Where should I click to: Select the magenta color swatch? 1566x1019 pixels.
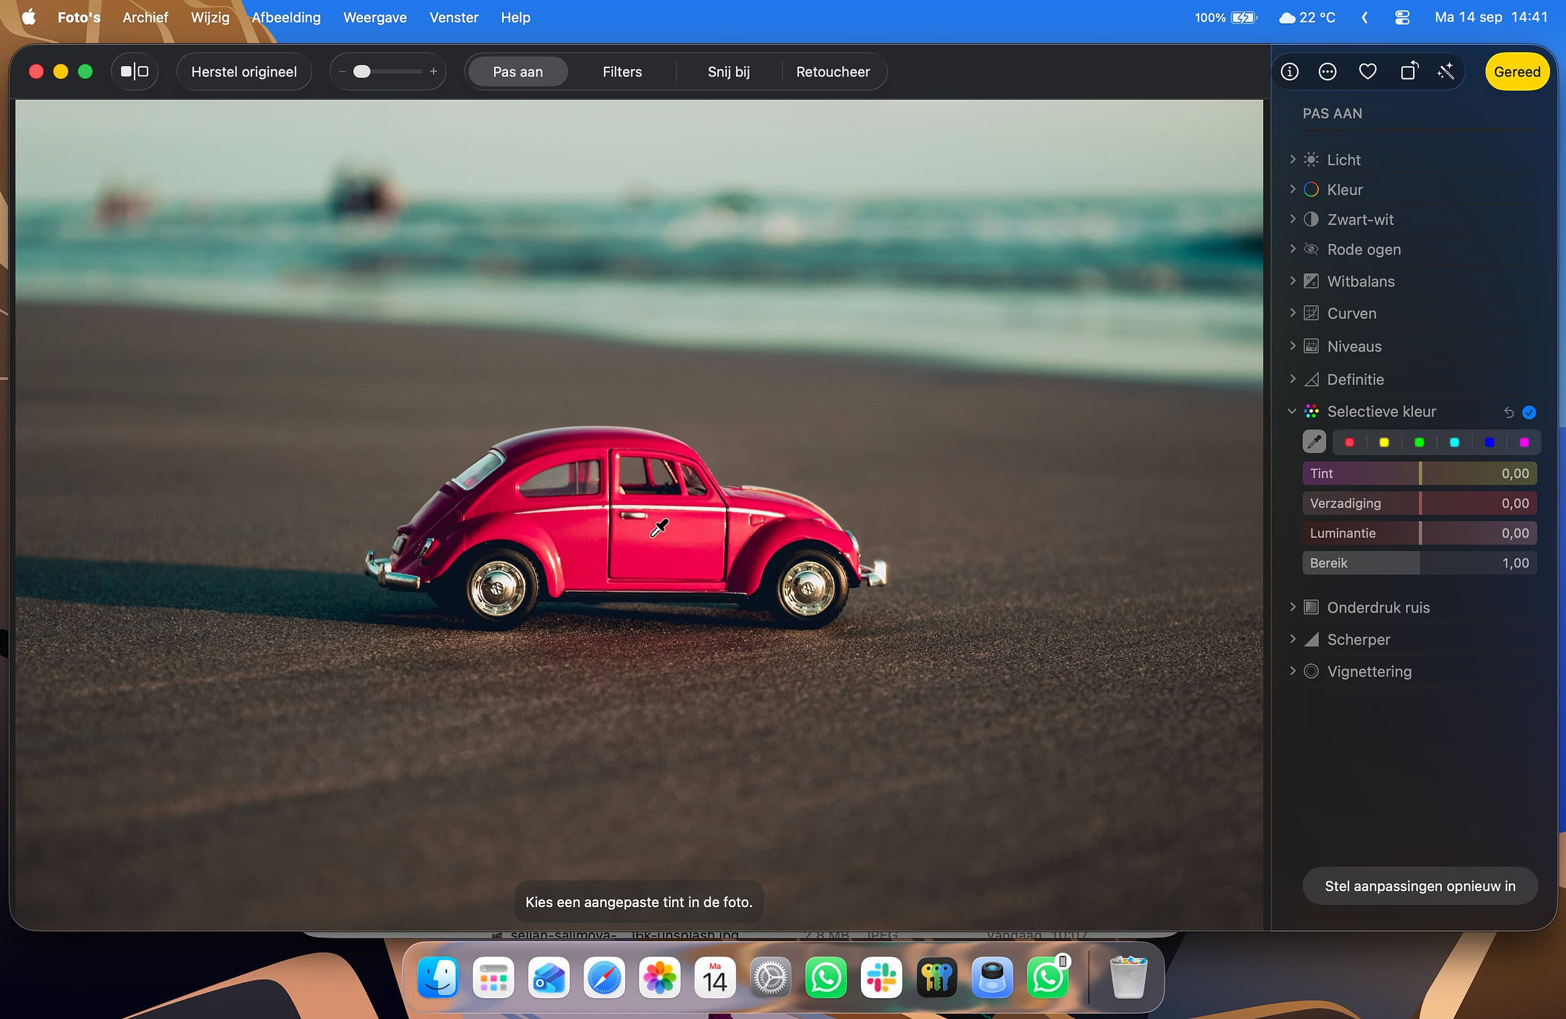[x=1524, y=442]
